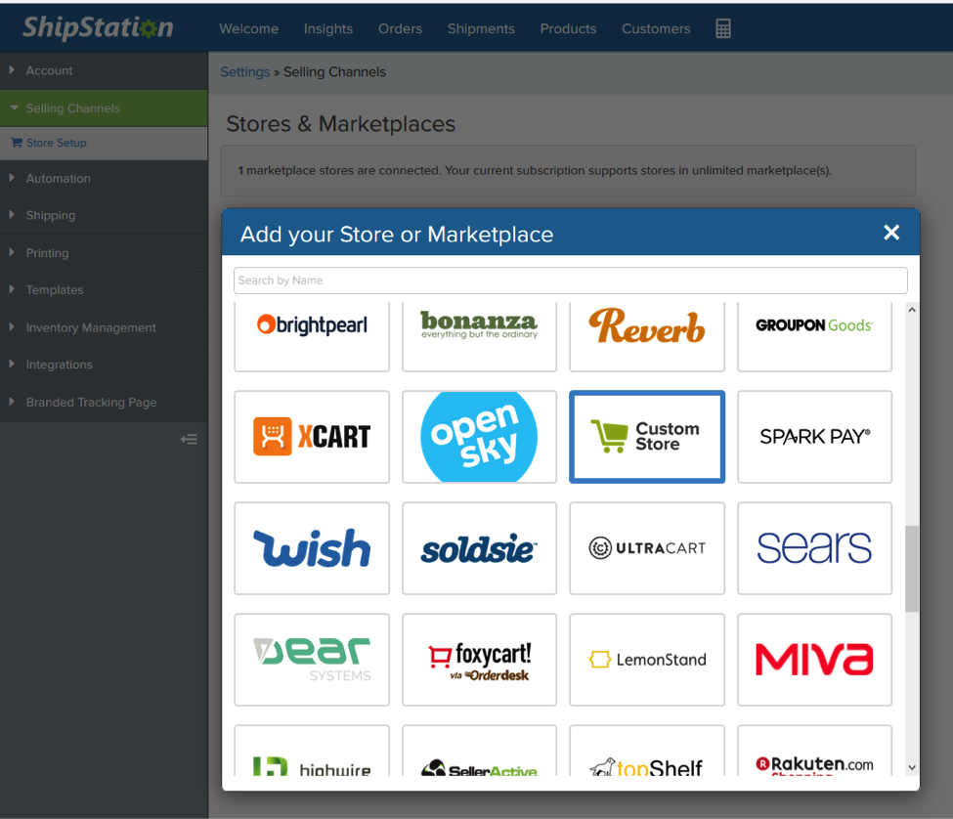Go to the Insights tab
The image size is (953, 819).
click(328, 28)
